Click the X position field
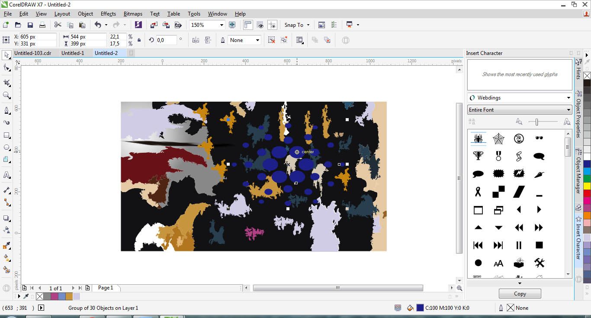591x318 pixels. [37, 37]
